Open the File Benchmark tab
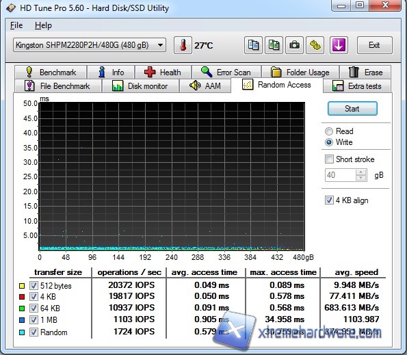 [58, 86]
